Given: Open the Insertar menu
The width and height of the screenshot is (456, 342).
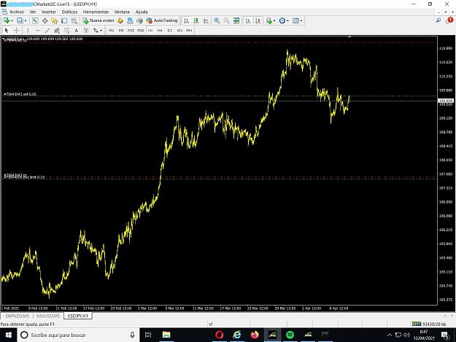Looking at the screenshot, I should click(x=49, y=12).
